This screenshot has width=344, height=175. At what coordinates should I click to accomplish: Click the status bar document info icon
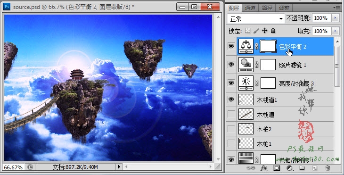point(30,167)
